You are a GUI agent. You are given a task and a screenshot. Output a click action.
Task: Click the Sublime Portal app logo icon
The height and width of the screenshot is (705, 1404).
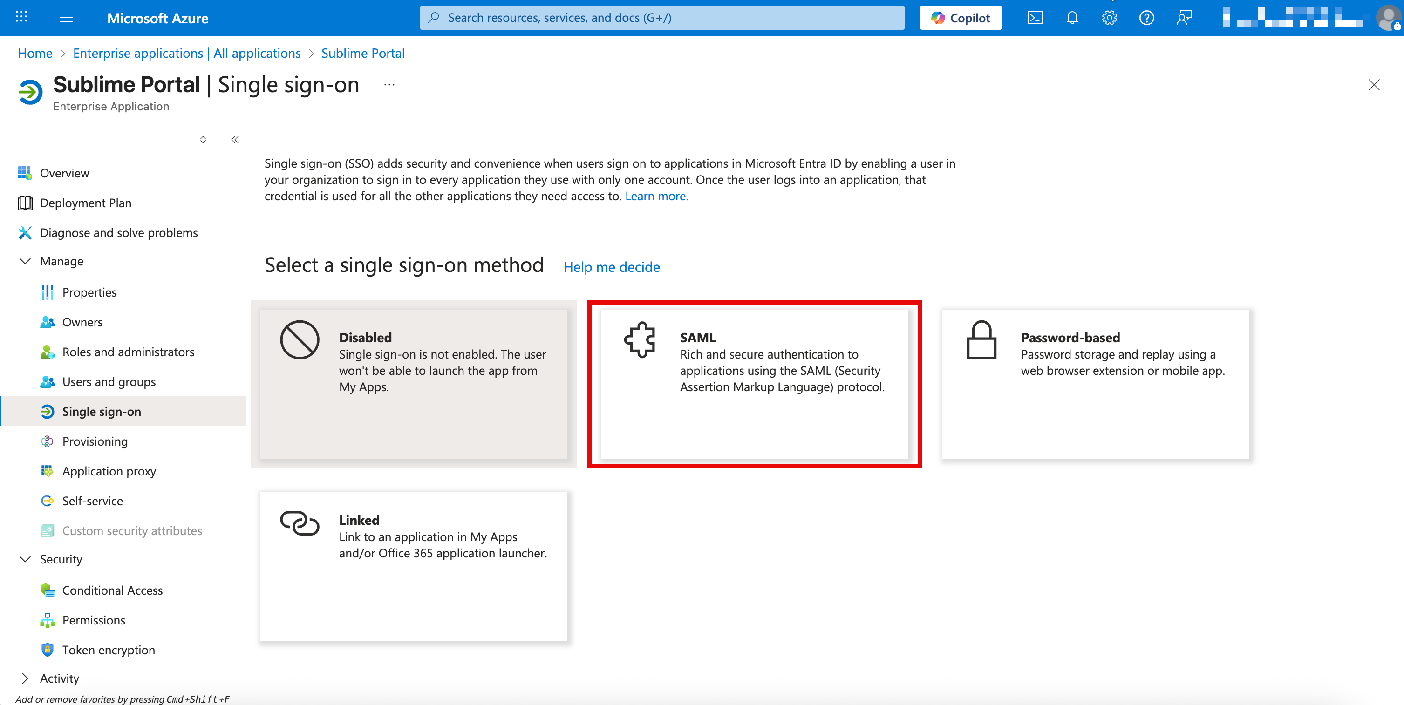(31, 92)
